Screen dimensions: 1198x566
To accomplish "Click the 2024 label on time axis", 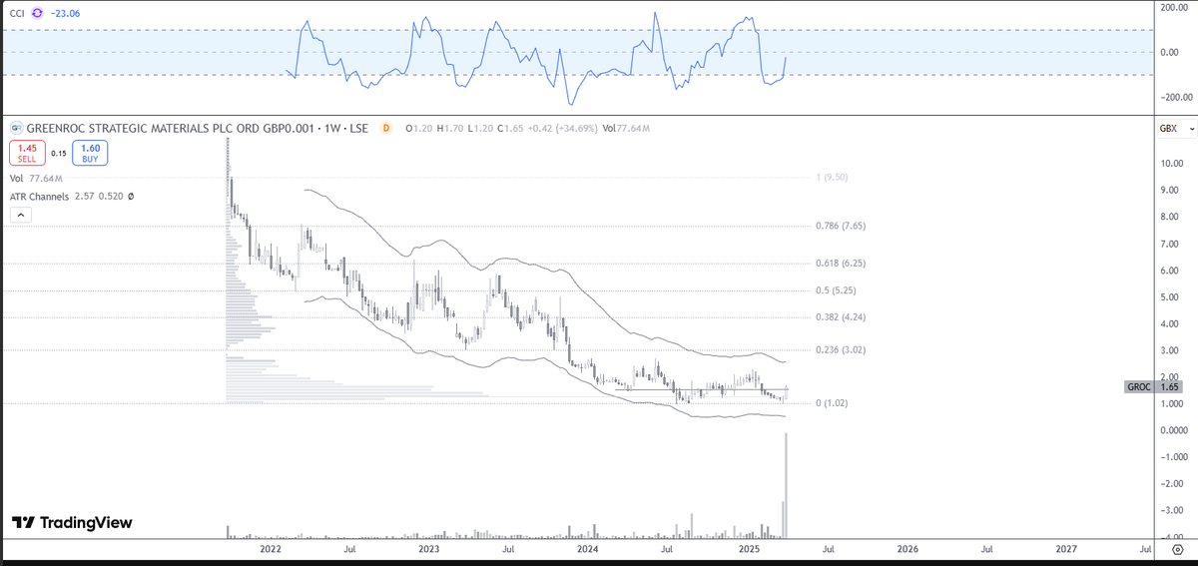I will pyautogui.click(x=587, y=549).
